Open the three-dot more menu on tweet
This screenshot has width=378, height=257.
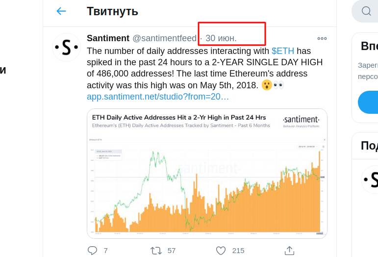pyautogui.click(x=322, y=39)
